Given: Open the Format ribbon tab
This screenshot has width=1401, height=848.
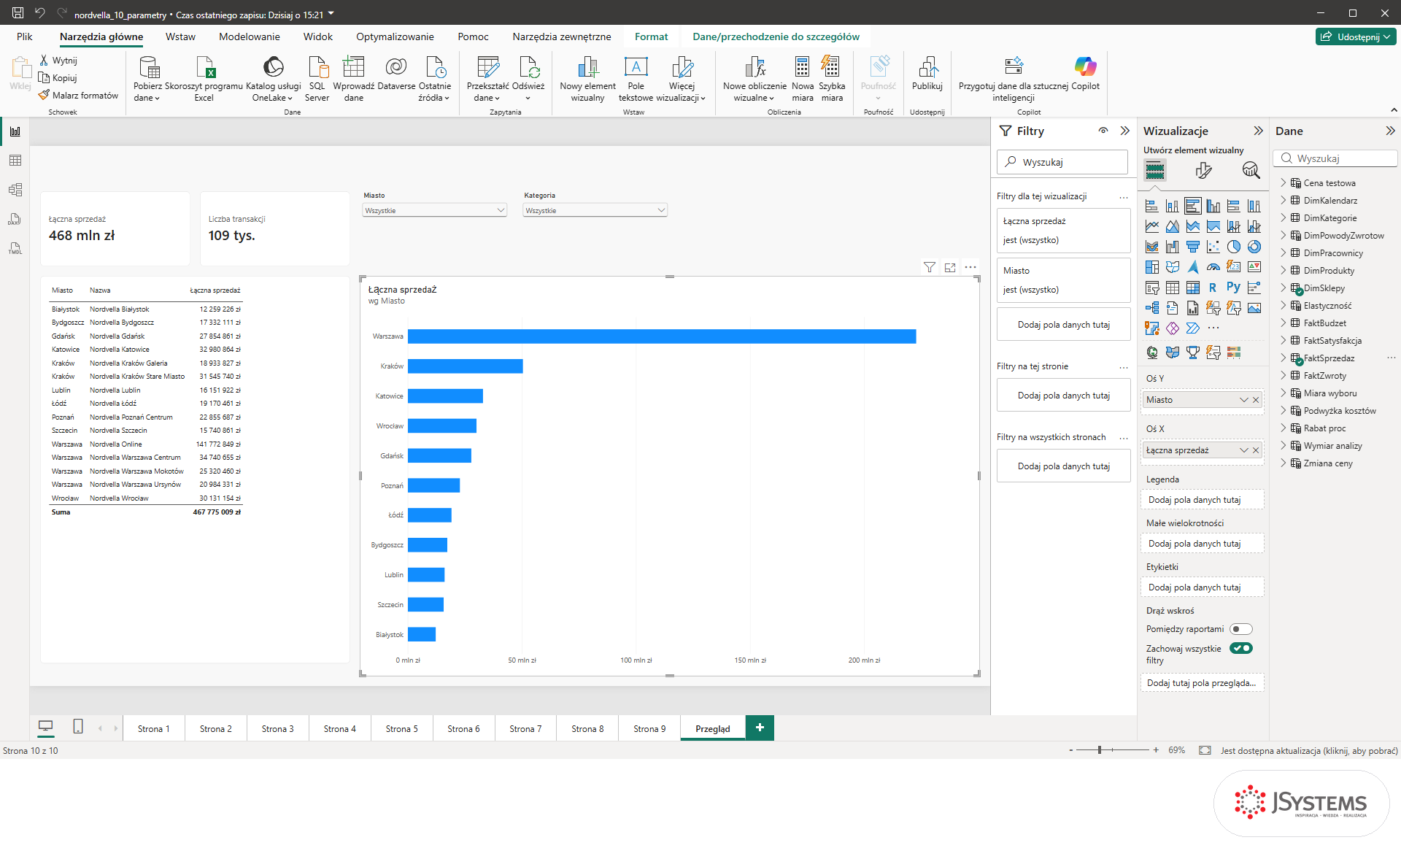Looking at the screenshot, I should point(651,36).
